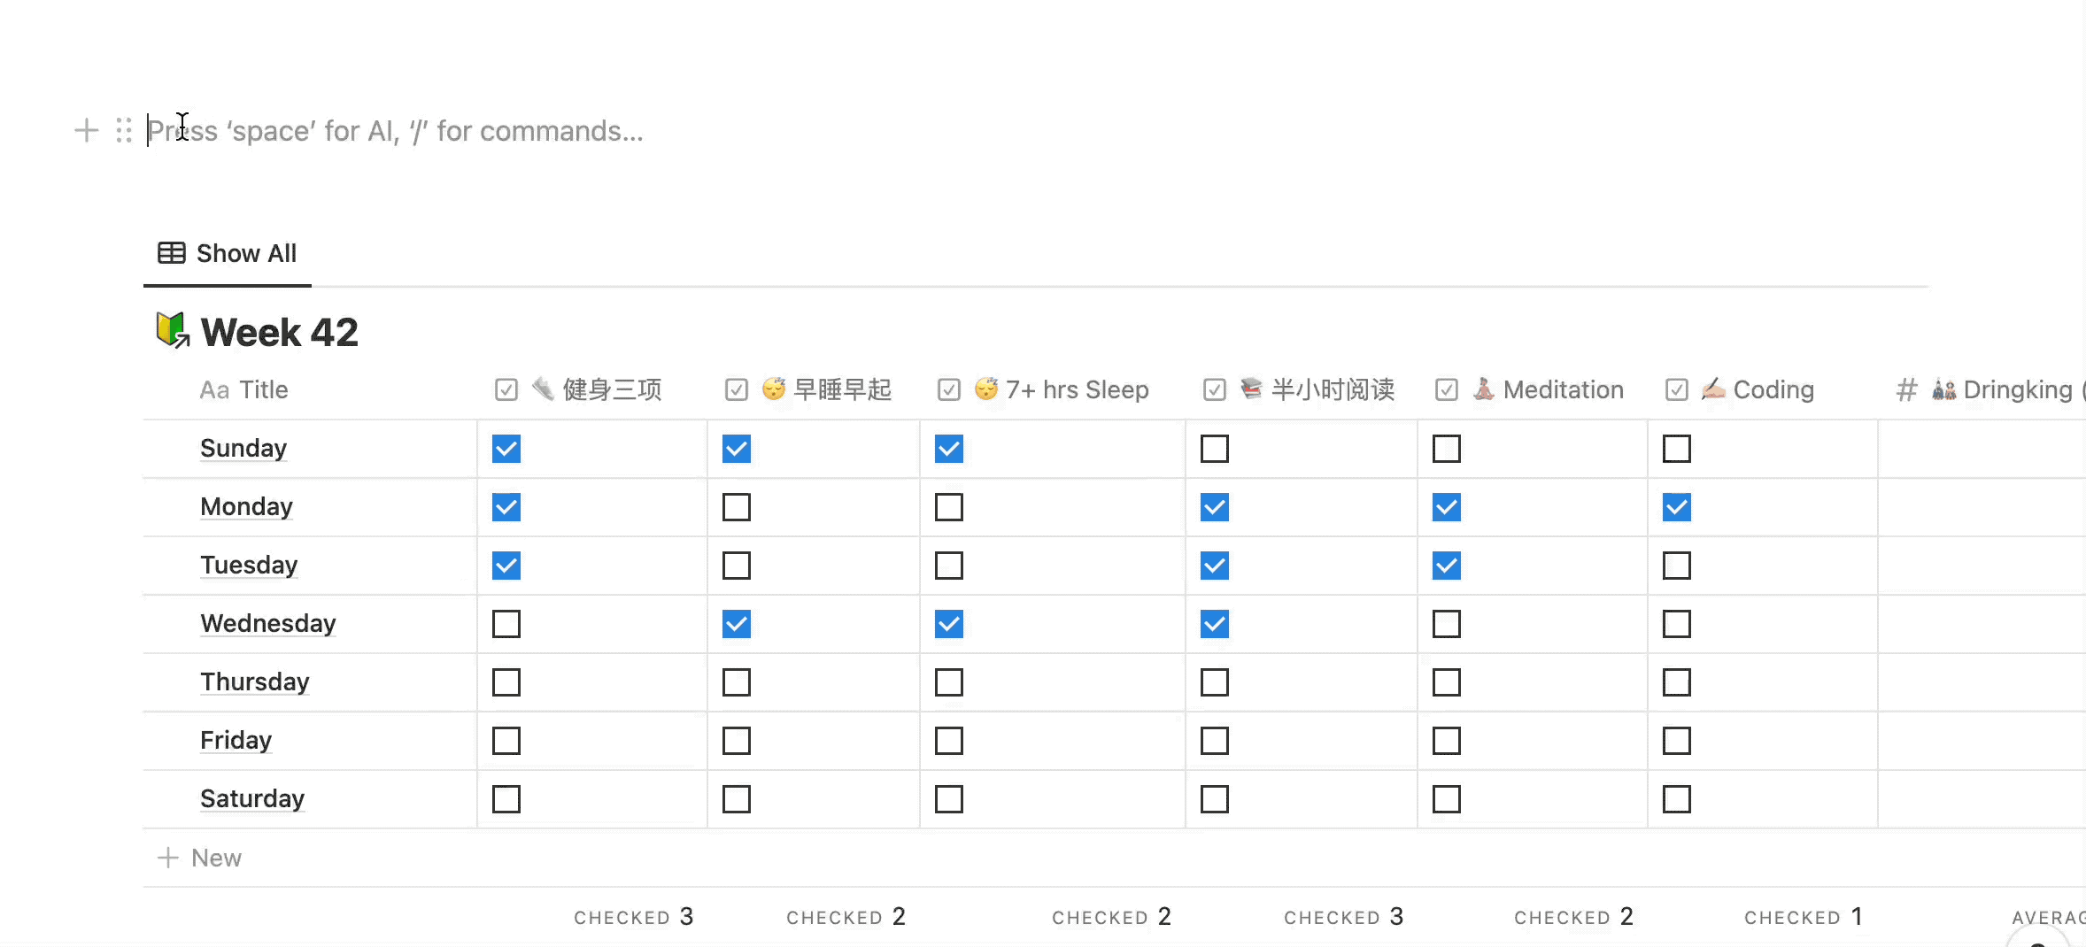
Task: Click the Week 42 page emoji icon
Action: (x=173, y=331)
